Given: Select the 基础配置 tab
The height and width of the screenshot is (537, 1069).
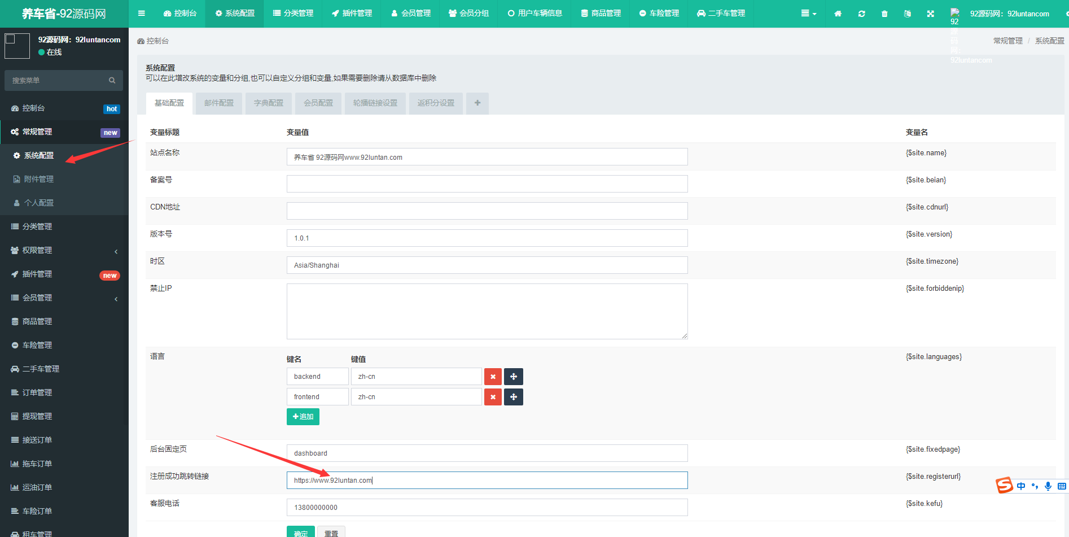Looking at the screenshot, I should [169, 103].
